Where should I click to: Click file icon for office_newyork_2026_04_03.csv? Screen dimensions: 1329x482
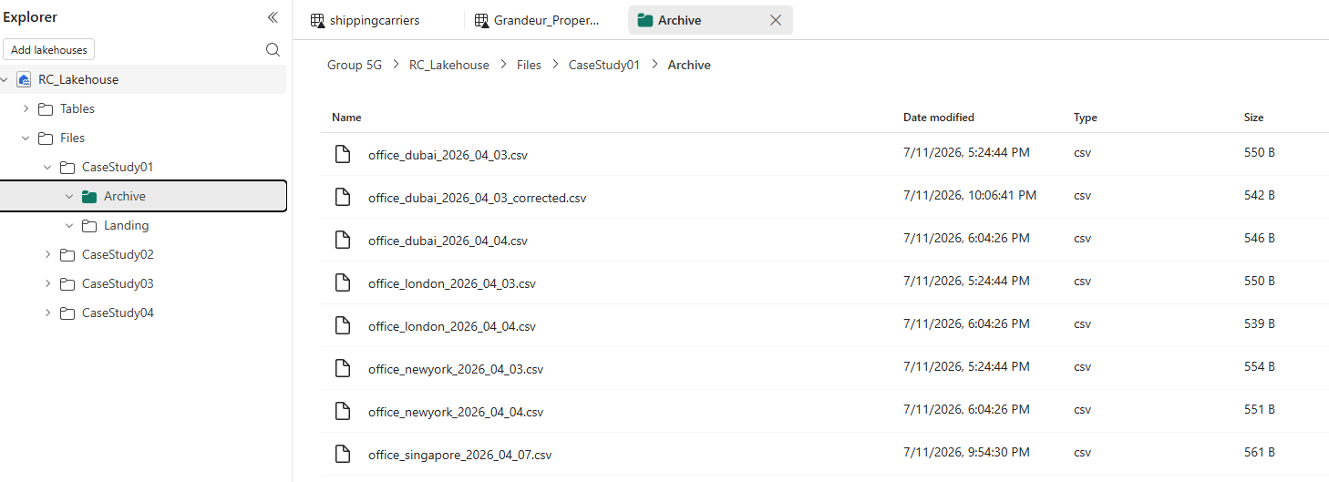pos(343,368)
